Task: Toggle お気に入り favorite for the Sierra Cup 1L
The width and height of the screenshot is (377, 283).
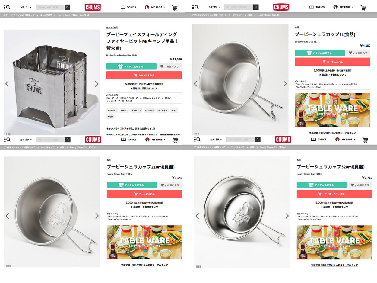Action: (x=358, y=53)
